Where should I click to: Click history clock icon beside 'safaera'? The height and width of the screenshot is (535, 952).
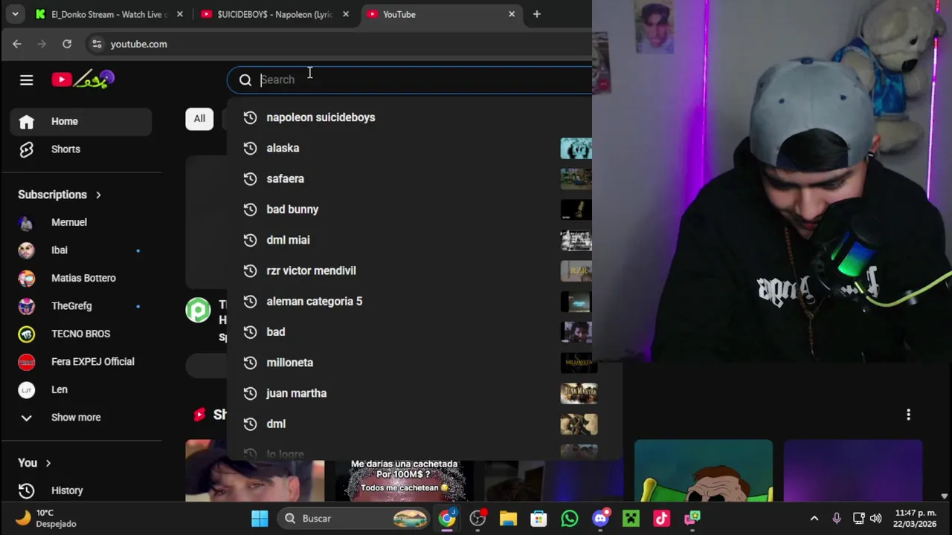click(250, 178)
